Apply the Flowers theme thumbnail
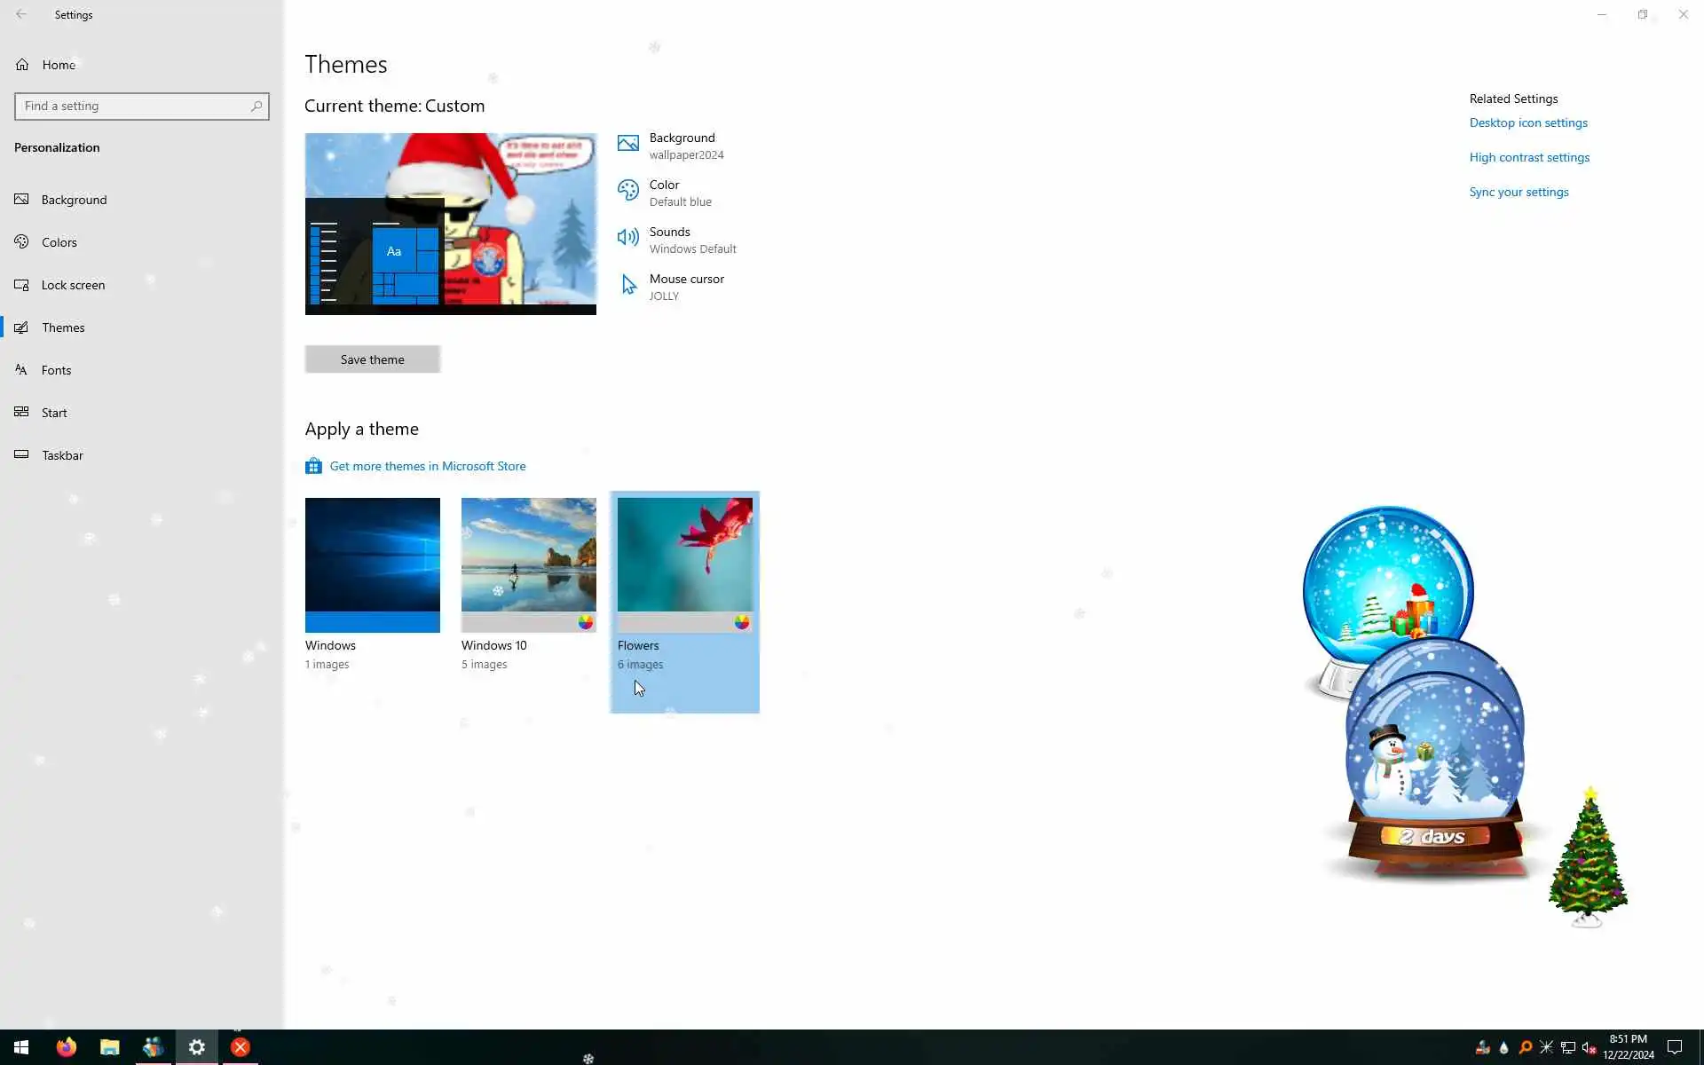The width and height of the screenshot is (1704, 1065). [x=684, y=564]
